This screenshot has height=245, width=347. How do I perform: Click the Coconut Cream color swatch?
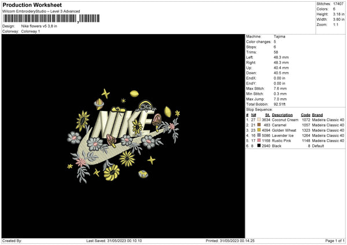[259, 120]
